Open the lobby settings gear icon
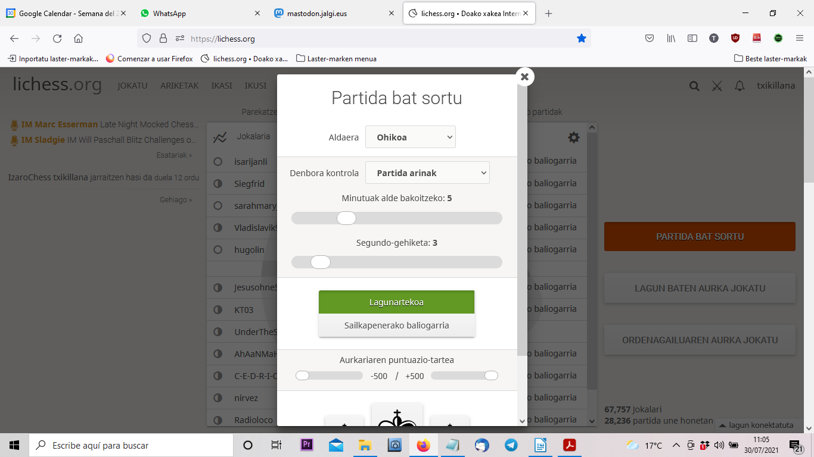Viewport: 814px width, 457px height. point(573,137)
